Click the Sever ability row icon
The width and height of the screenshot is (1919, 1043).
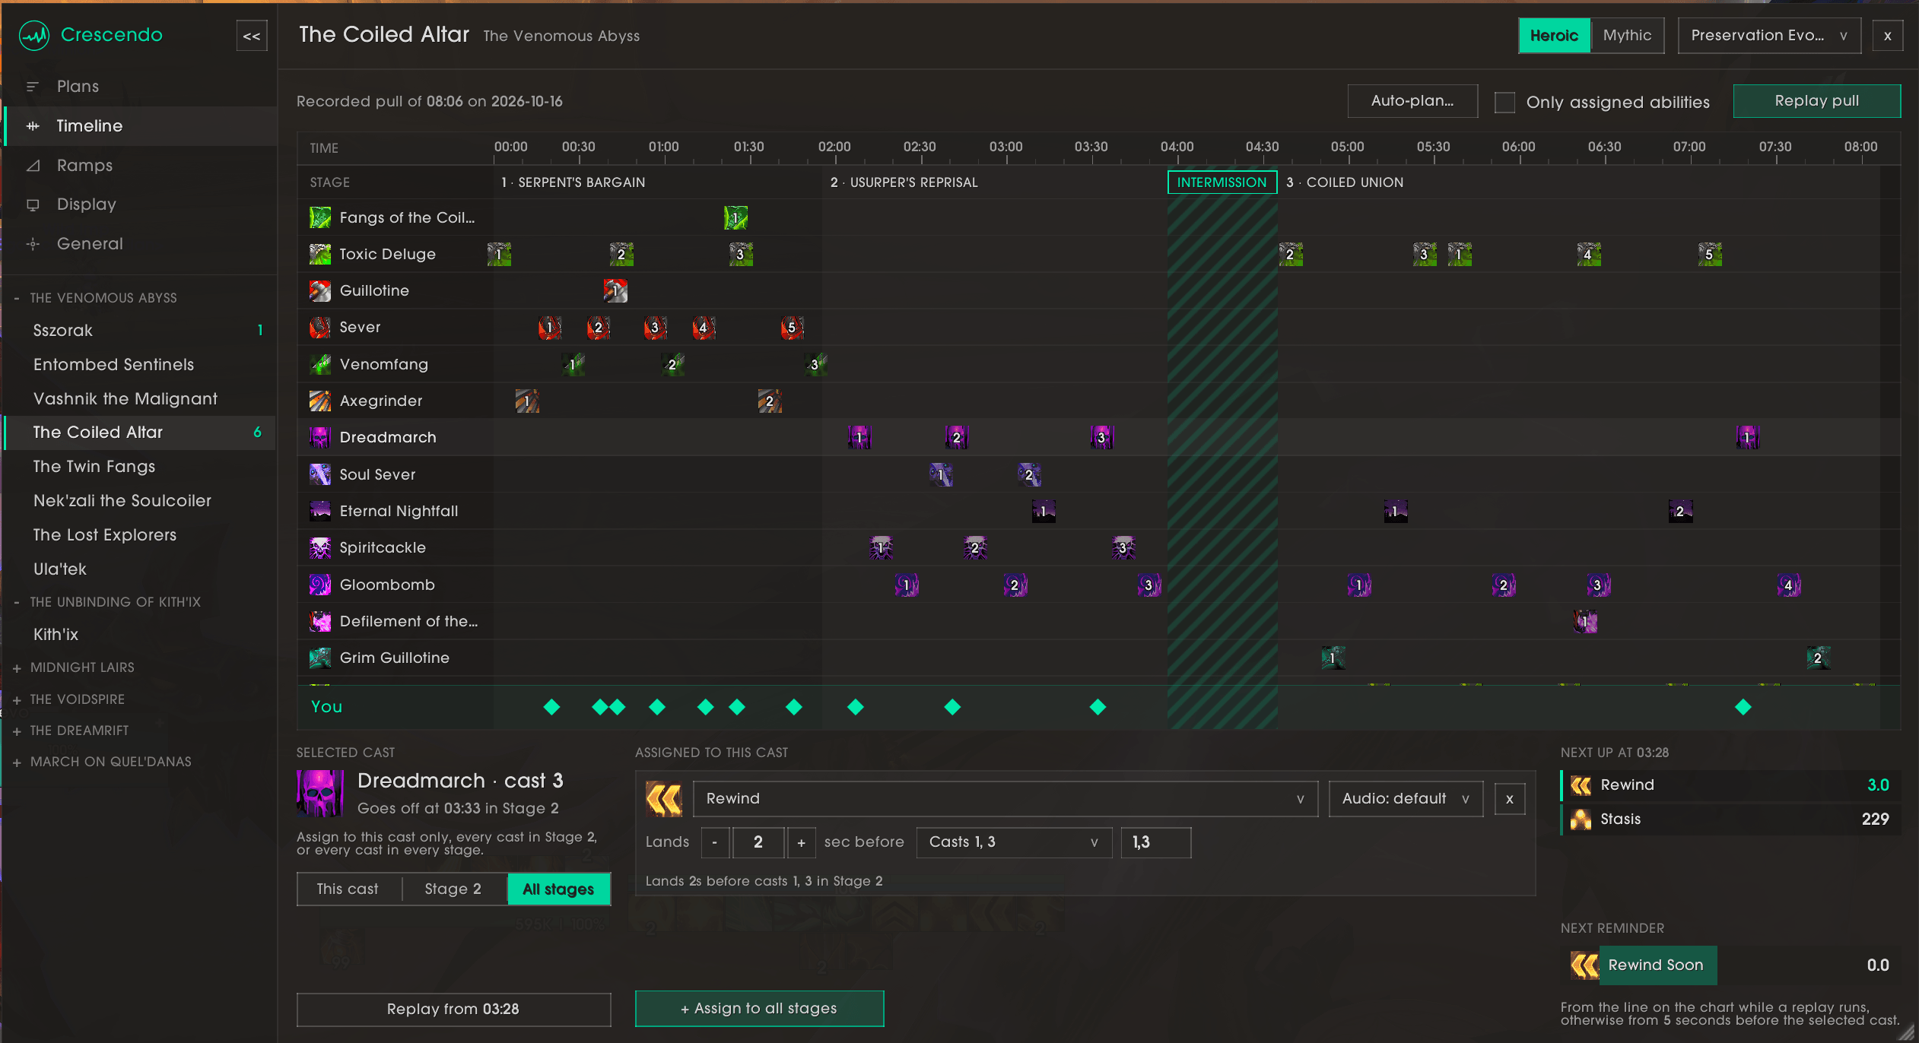320,328
